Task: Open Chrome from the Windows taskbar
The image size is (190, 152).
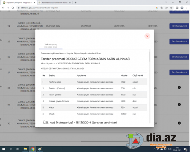Action: (x=33, y=149)
